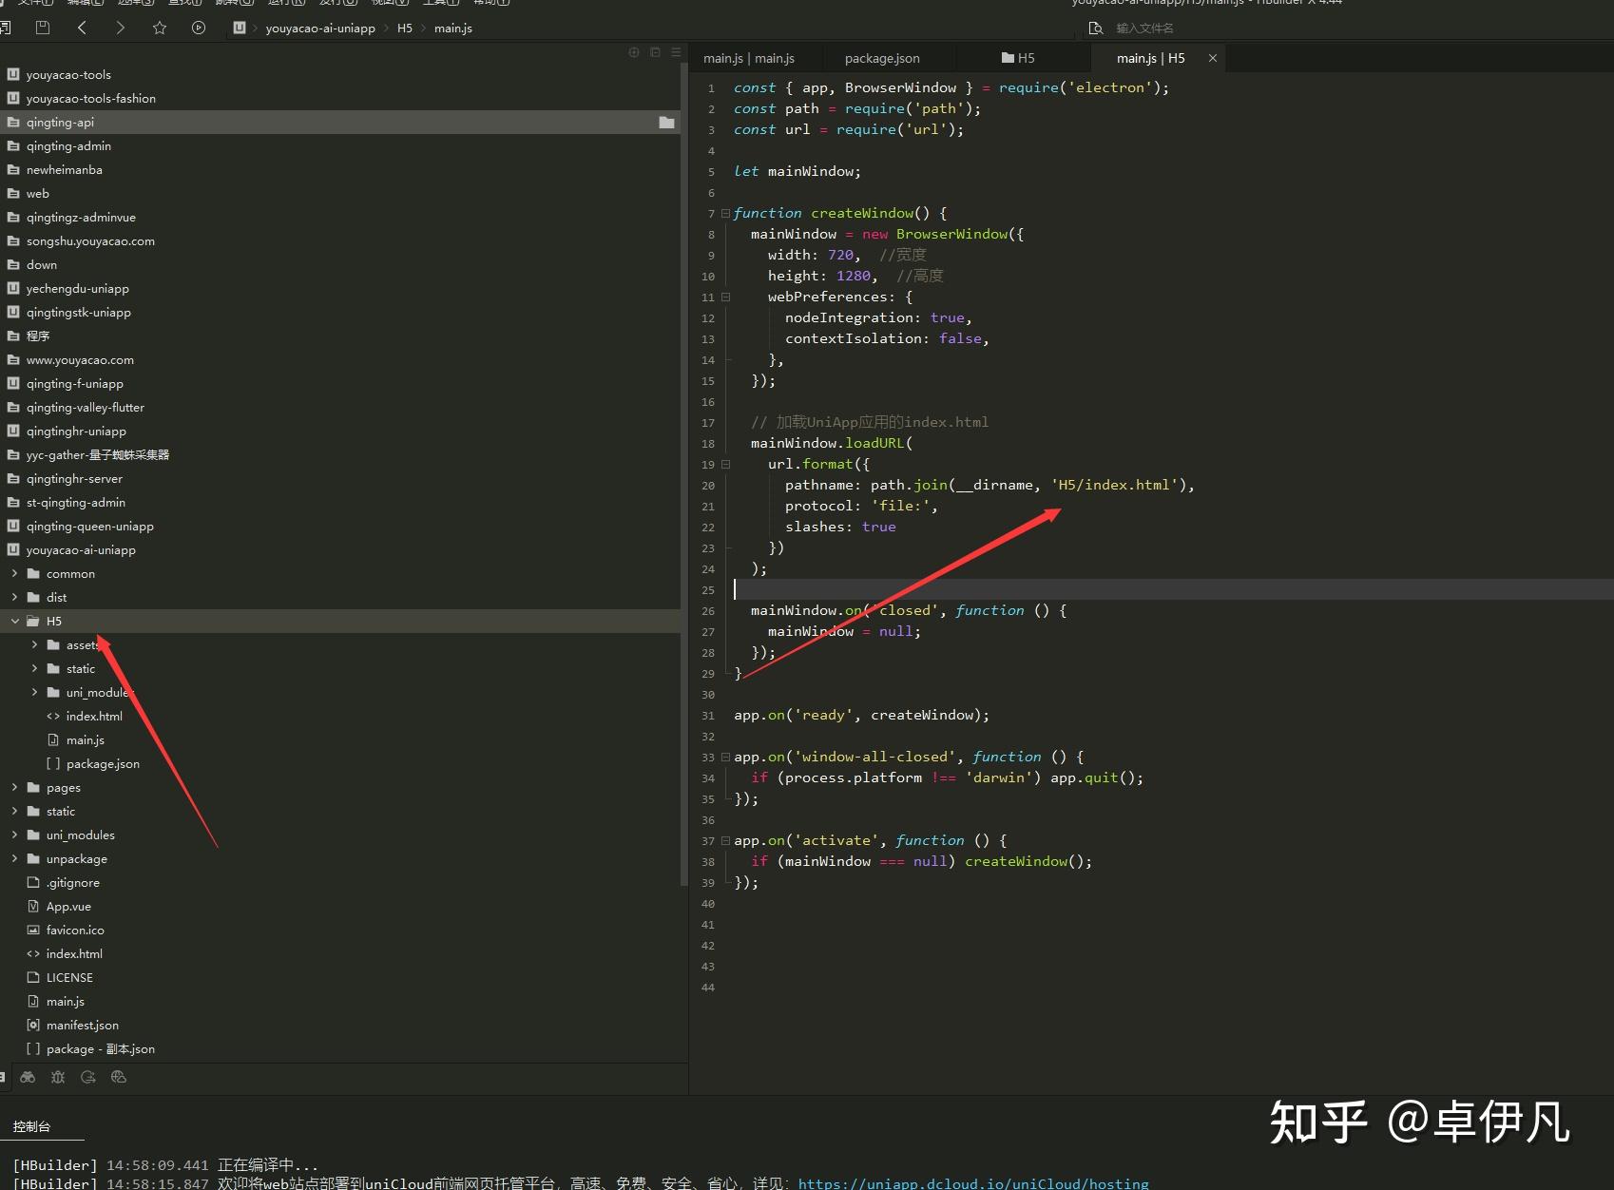
Task: Collapse the createWindow function using its fold marker
Action: [725, 213]
